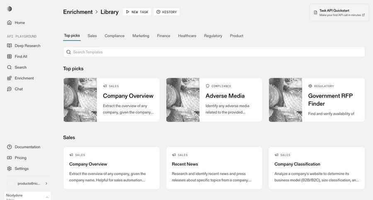Click the NEW TASK button
The height and width of the screenshot is (200, 373).
[x=137, y=12]
